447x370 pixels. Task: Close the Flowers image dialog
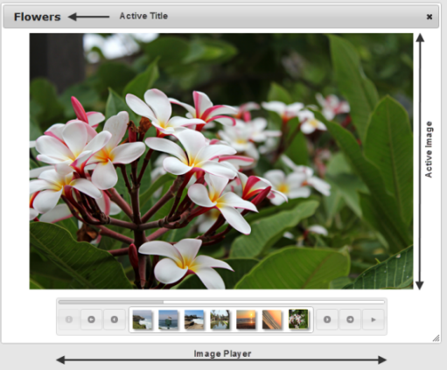(430, 17)
